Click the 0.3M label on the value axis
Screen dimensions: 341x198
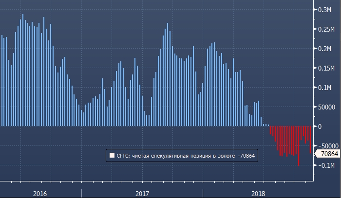click(325, 10)
